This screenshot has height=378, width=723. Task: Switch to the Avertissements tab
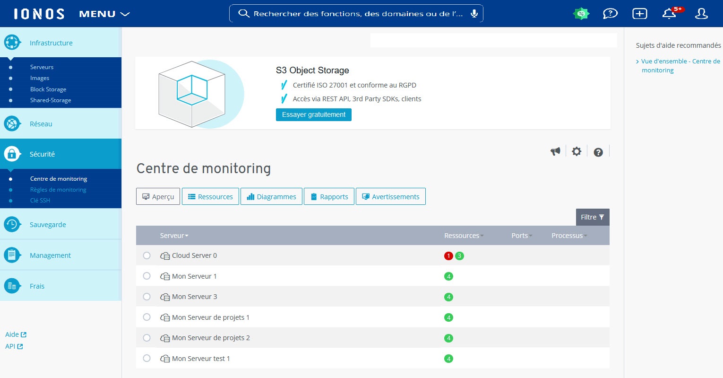click(x=391, y=196)
